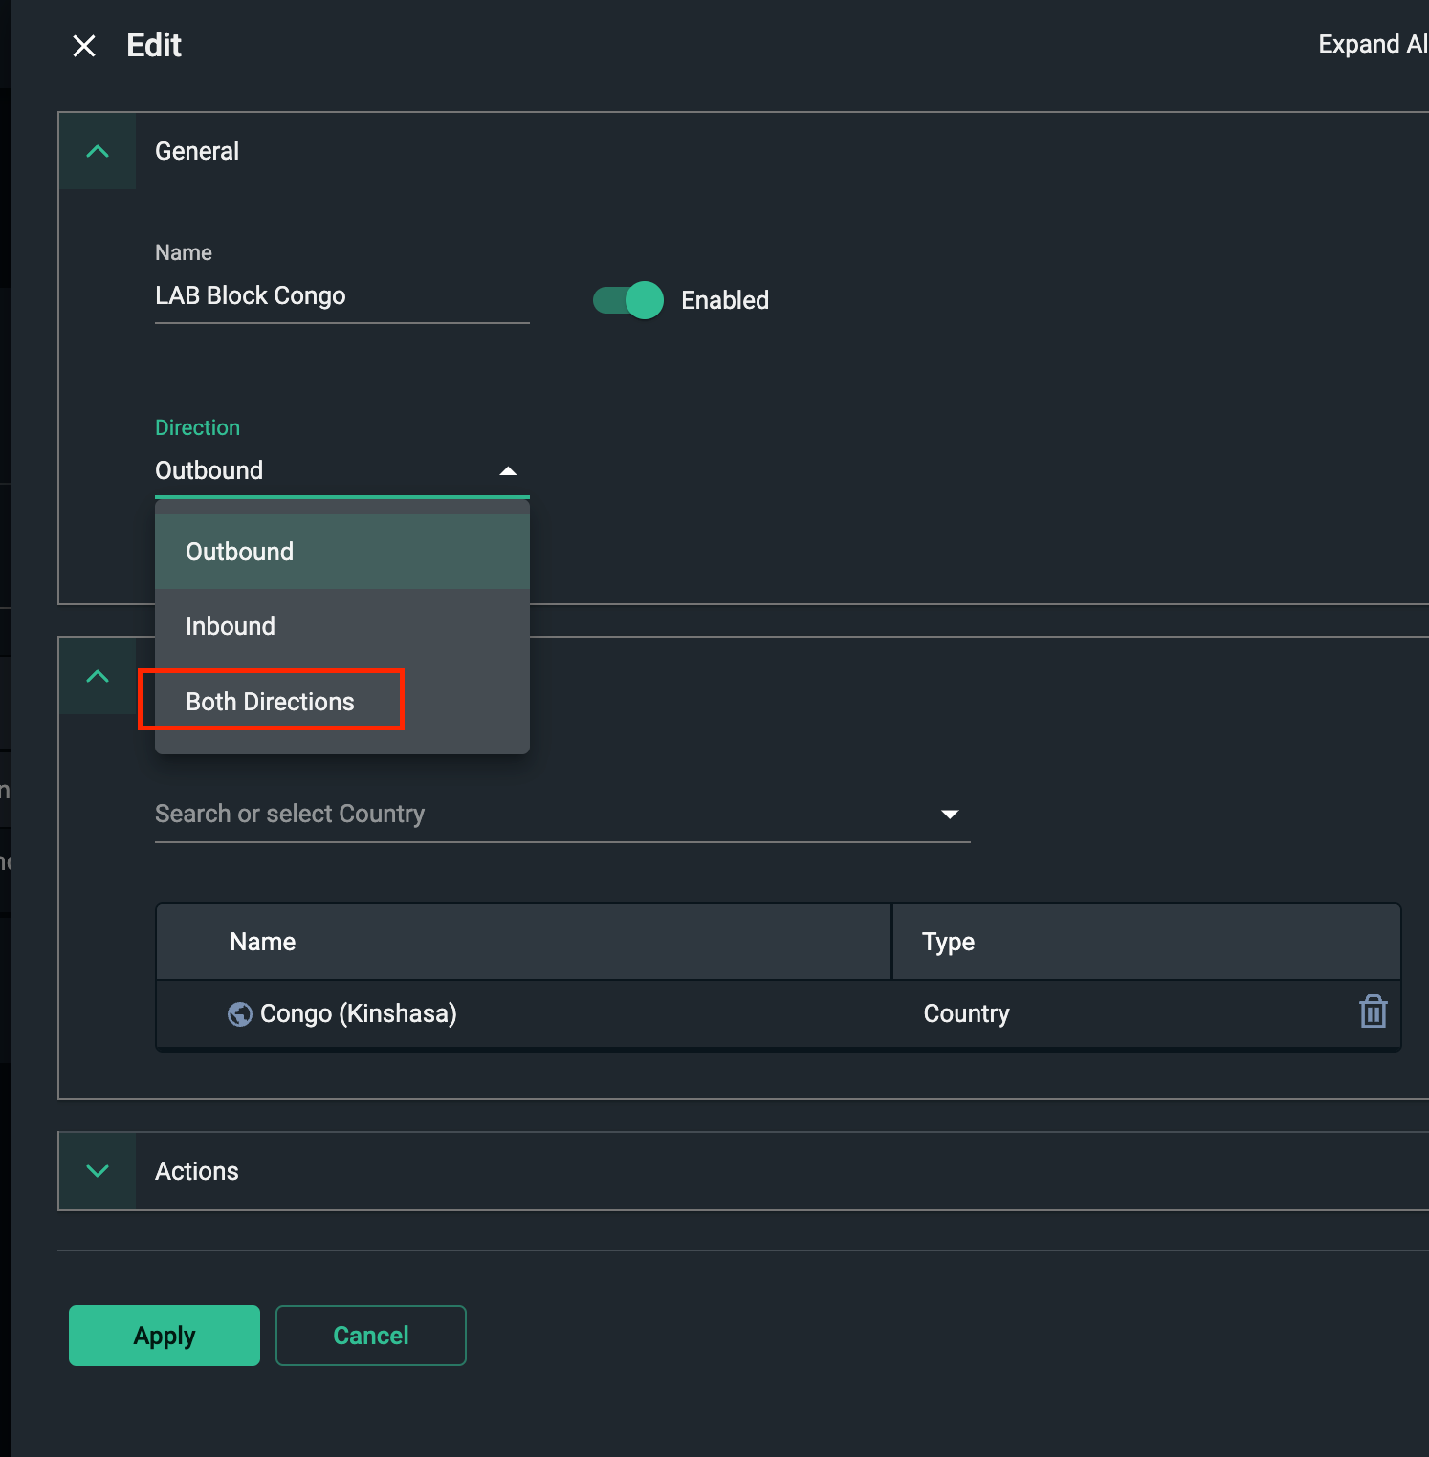Edit the Name field LAB Block Congo
The image size is (1429, 1457).
point(341,295)
